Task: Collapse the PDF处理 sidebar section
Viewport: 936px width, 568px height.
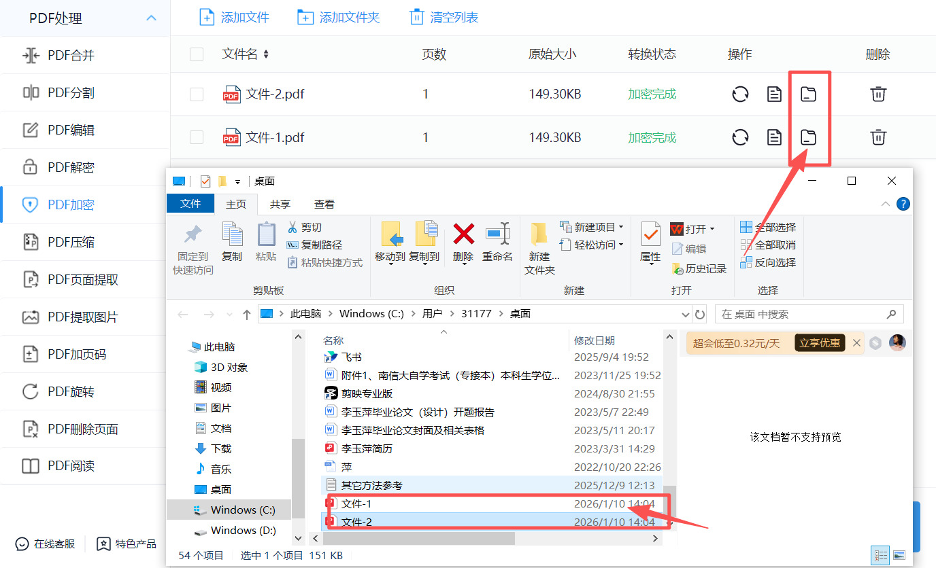Action: pos(151,16)
